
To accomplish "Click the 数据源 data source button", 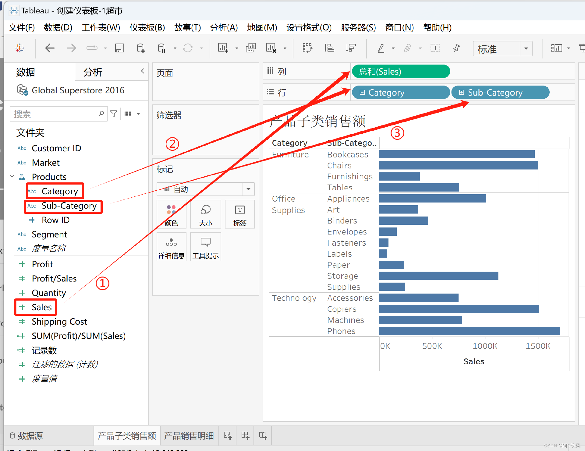I will pos(27,436).
